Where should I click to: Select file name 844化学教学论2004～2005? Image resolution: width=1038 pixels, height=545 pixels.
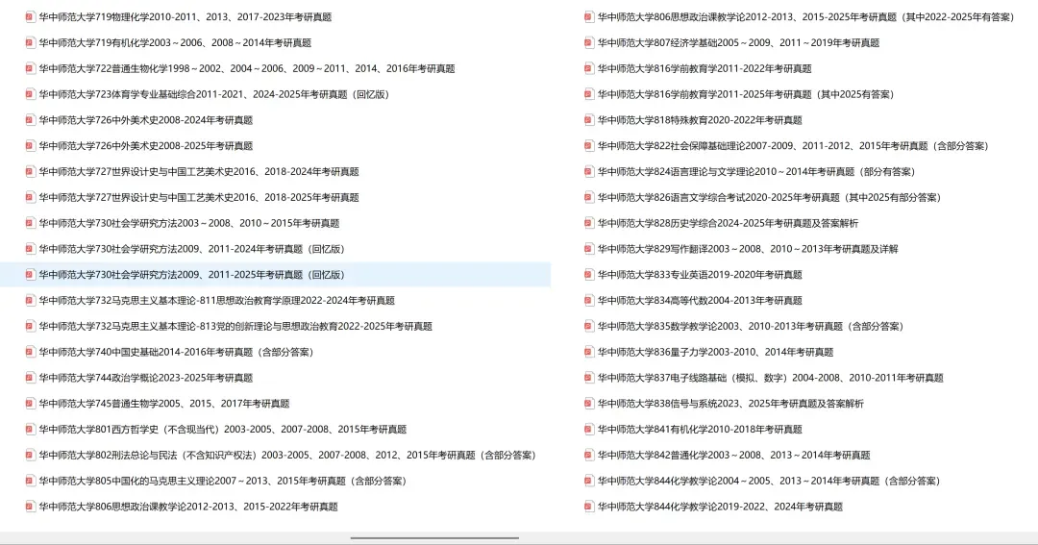769,482
